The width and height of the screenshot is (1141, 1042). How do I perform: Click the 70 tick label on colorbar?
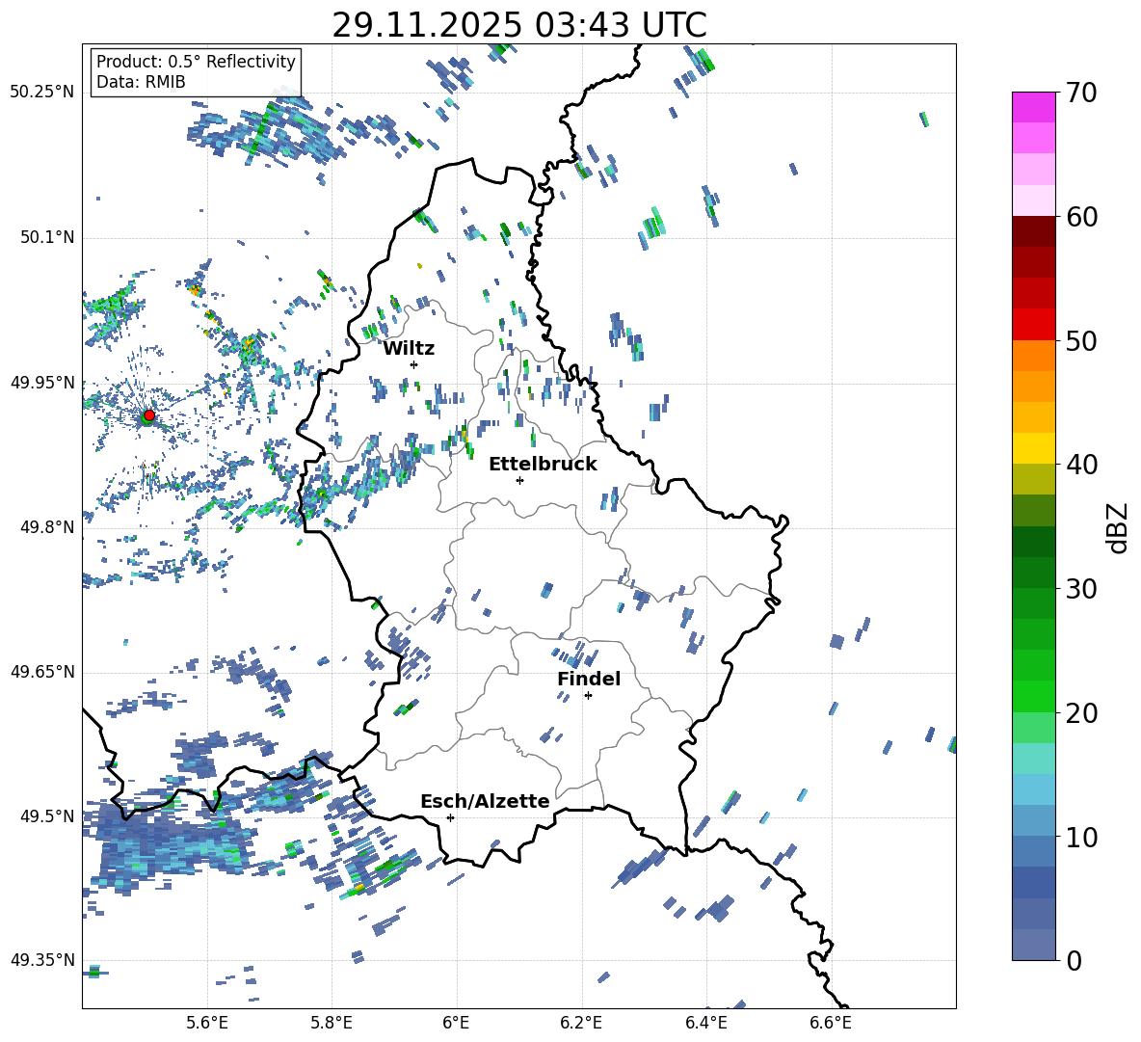(x=1084, y=93)
